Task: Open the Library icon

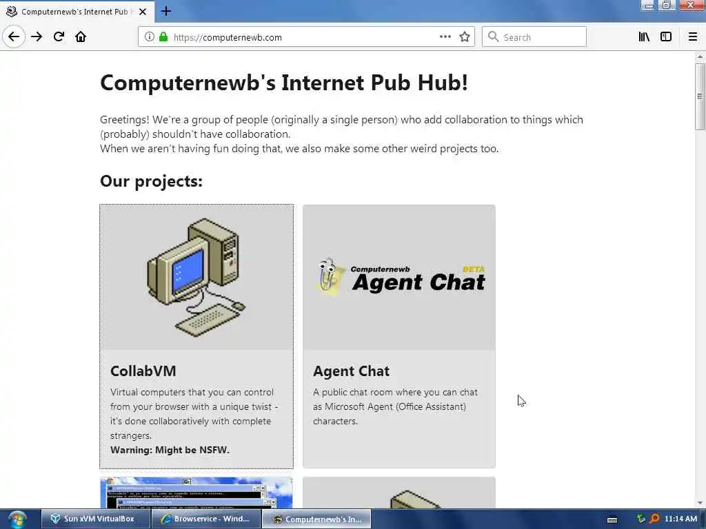Action: pyautogui.click(x=644, y=37)
